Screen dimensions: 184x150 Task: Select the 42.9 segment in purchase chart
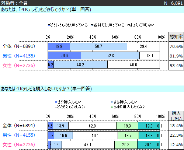click(x=92, y=126)
